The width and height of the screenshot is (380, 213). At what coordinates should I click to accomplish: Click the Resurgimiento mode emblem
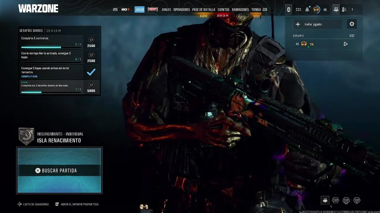26,137
